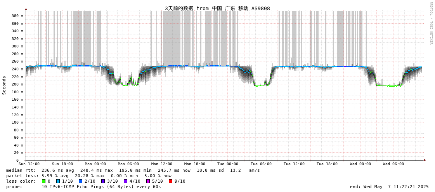The width and height of the screenshot is (435, 192).
Task: Click the '380 m' y-axis value
Action: [x=18, y=16]
